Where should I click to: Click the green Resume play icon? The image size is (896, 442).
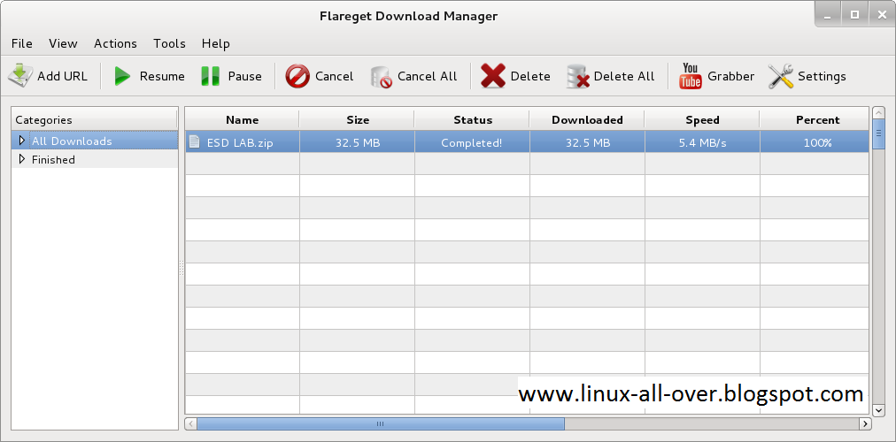pos(122,76)
